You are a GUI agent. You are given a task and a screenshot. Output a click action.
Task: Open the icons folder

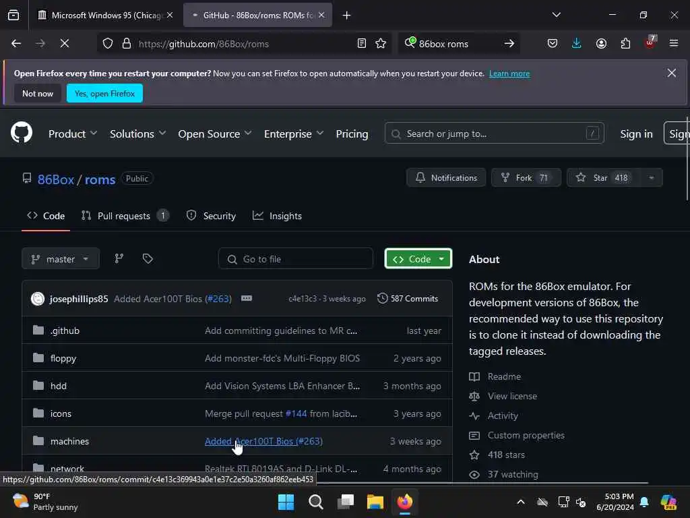[61, 413]
